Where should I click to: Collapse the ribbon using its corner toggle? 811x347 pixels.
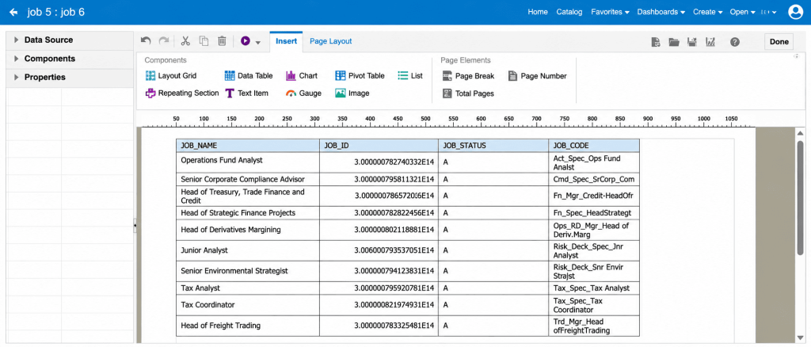pyautogui.click(x=796, y=55)
